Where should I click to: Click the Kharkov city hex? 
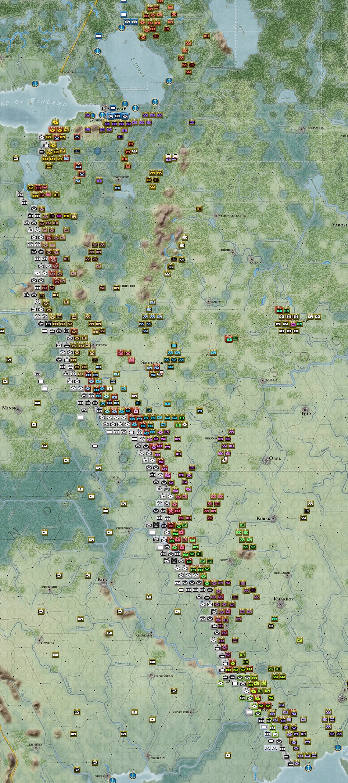click(x=281, y=605)
